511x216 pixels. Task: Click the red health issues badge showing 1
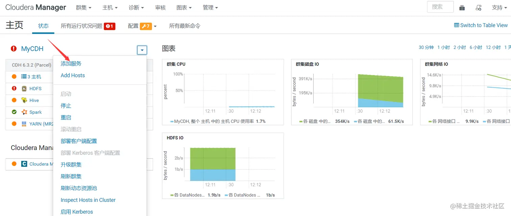(x=110, y=26)
